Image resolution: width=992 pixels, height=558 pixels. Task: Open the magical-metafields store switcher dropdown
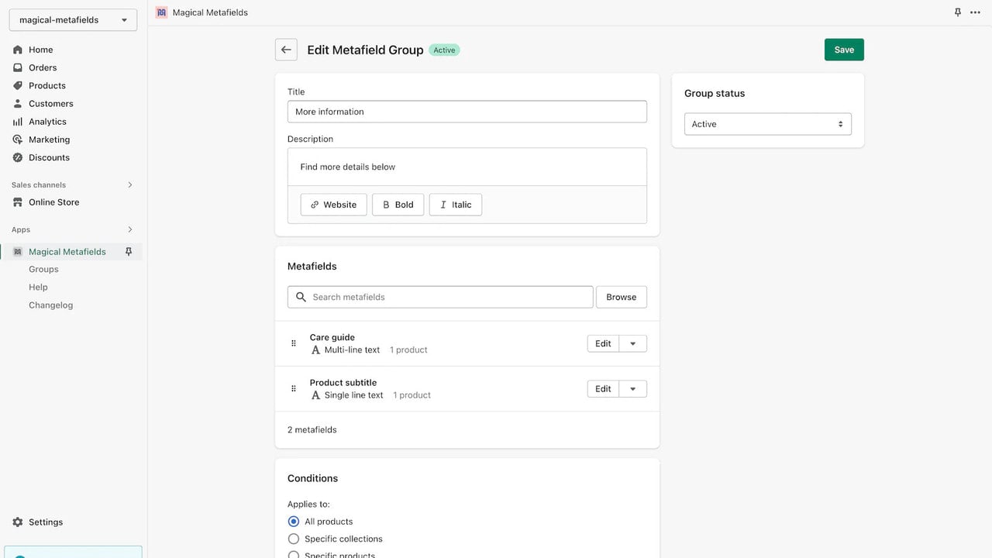[73, 20]
